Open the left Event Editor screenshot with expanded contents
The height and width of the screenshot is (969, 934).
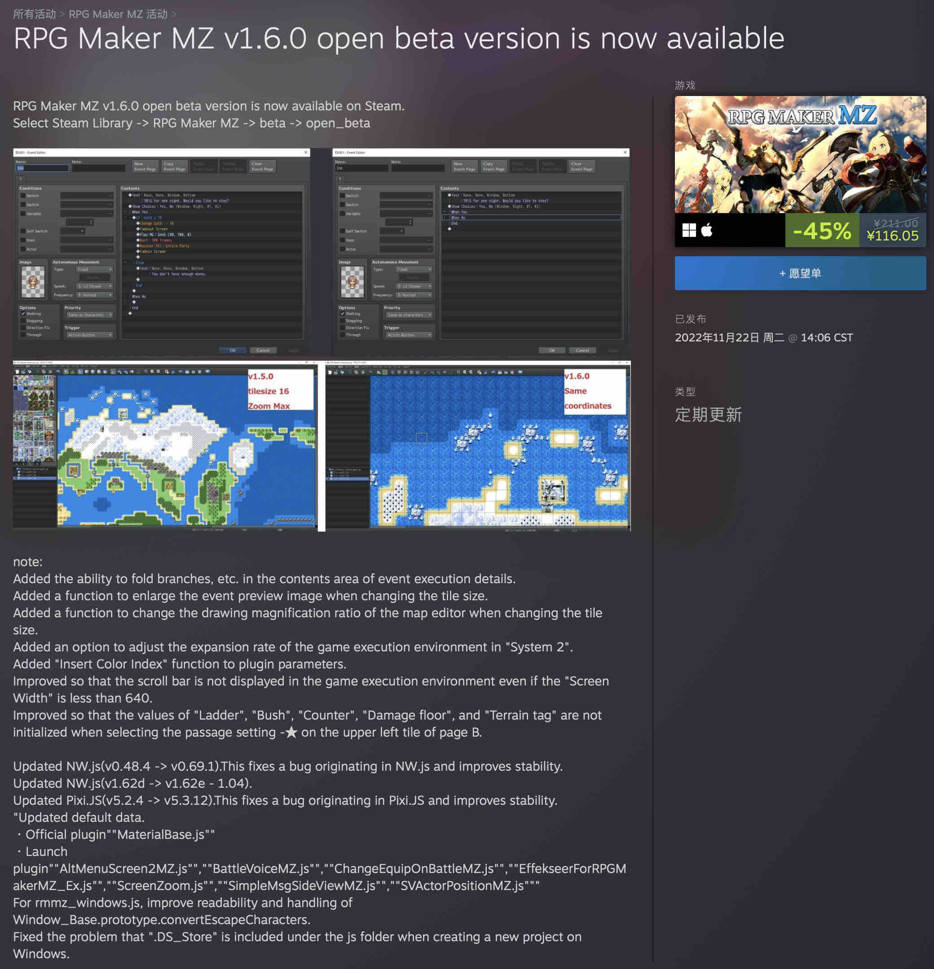161,252
